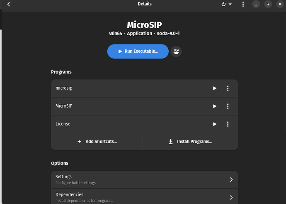Click the plus icon in Add Shortcuts
The image size is (286, 204).
79,142
